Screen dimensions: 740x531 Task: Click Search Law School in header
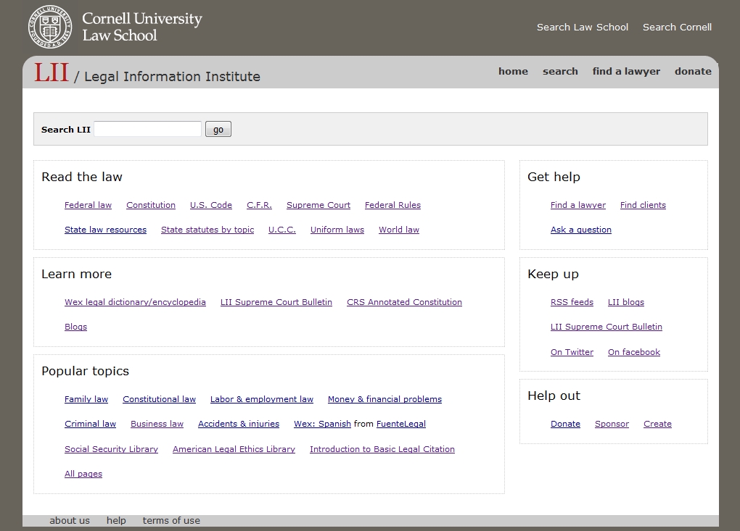point(582,27)
